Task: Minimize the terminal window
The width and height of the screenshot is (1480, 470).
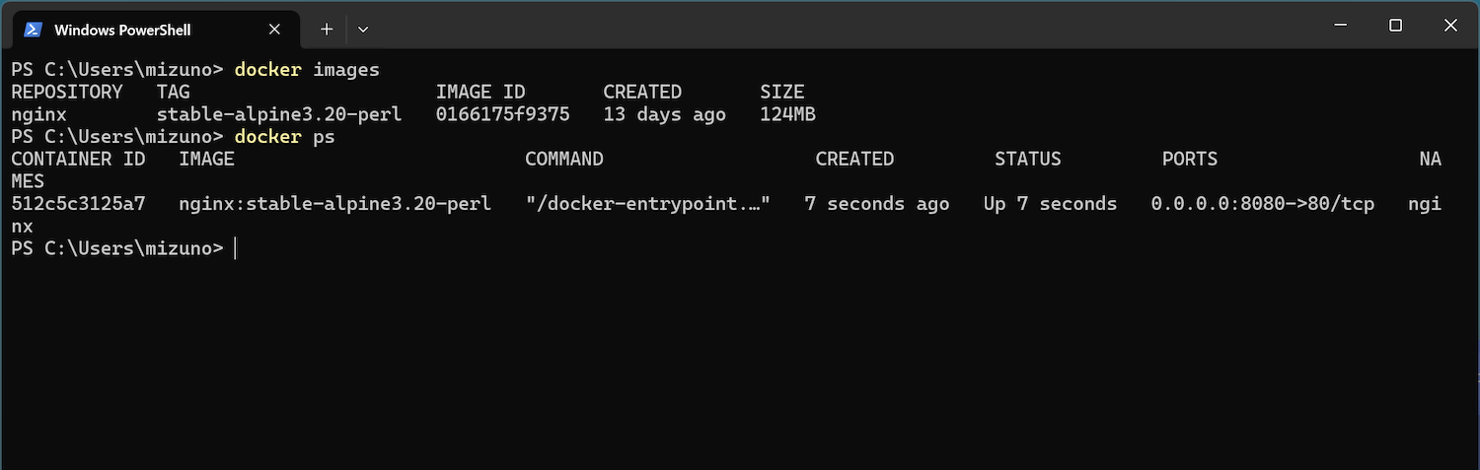Action: click(1340, 26)
